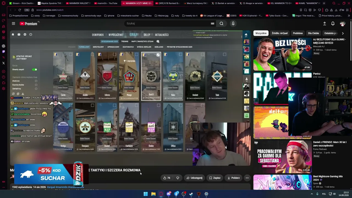Open 'AJ BEZLITOSNY DLA OLIWKI' video thumbnail
This screenshot has width=352, height=198.
[x=282, y=54]
